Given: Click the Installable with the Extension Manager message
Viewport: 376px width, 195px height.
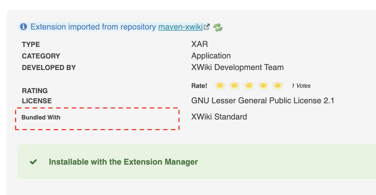Looking at the screenshot, I should [123, 162].
